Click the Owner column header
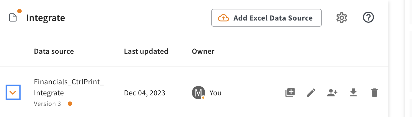This screenshot has width=412, height=117. pyautogui.click(x=203, y=51)
